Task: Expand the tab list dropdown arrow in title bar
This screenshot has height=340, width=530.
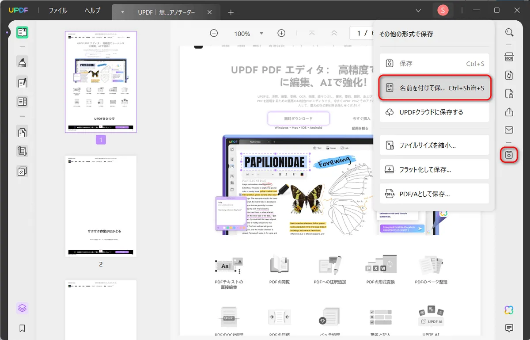Action: [419, 10]
